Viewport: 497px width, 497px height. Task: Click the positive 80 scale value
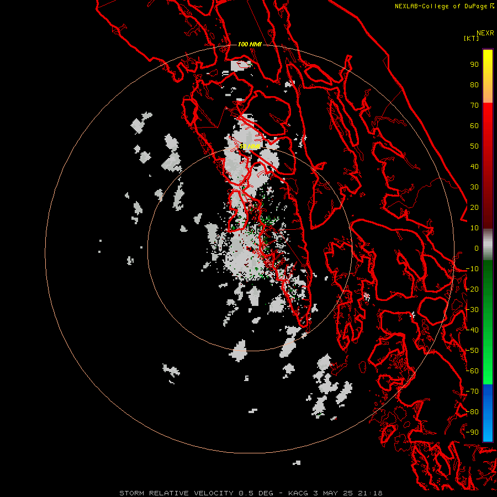[474, 85]
